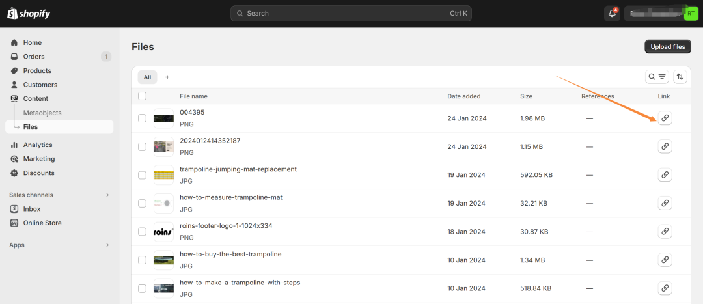
Task: Add a new view with plus icon
Action: [x=167, y=77]
